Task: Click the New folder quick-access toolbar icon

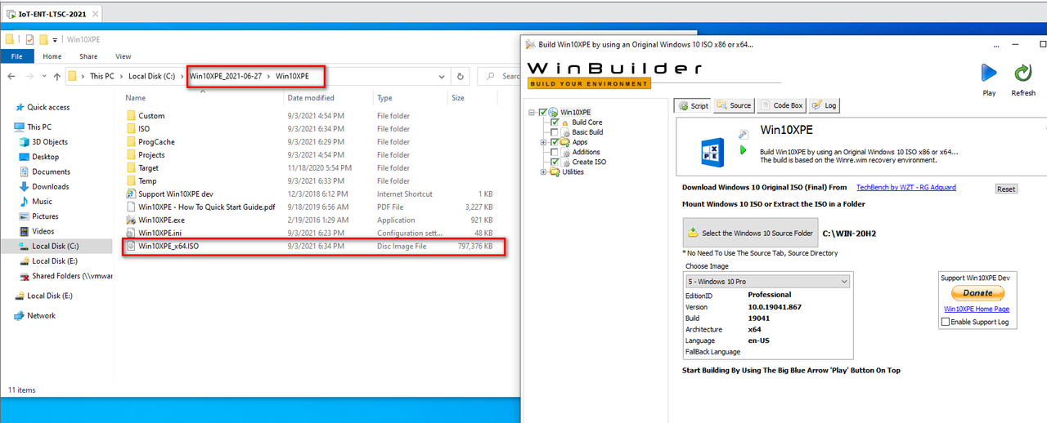Action: [x=43, y=39]
